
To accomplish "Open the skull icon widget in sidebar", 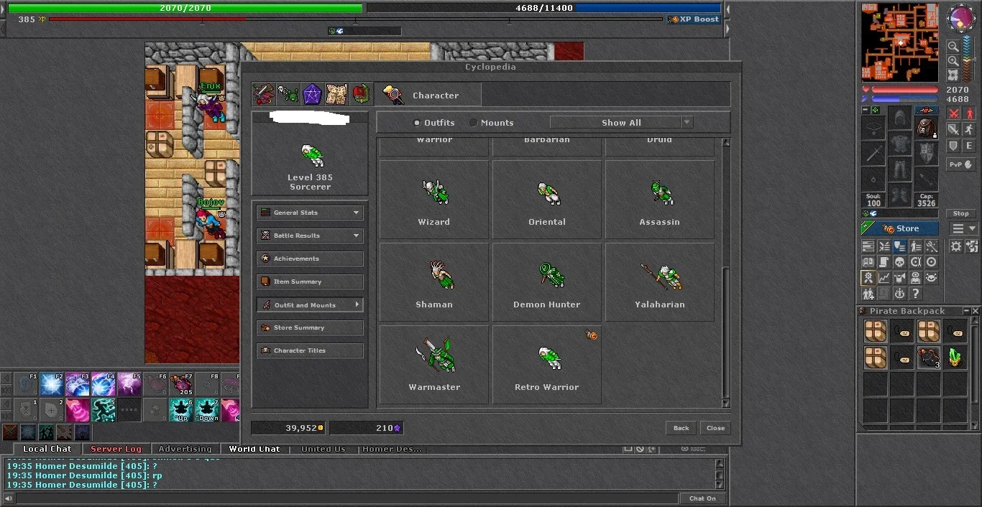I will coord(899,262).
